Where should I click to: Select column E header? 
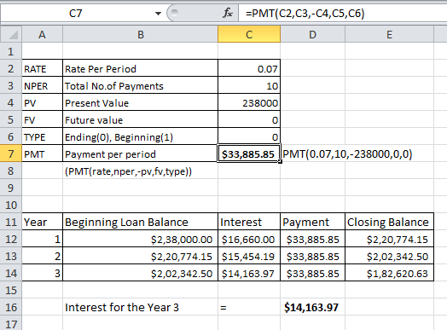coord(389,34)
